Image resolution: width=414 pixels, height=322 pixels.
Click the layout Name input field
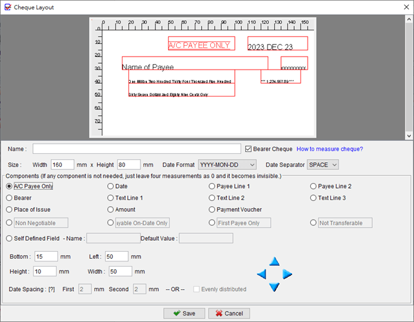click(137, 149)
